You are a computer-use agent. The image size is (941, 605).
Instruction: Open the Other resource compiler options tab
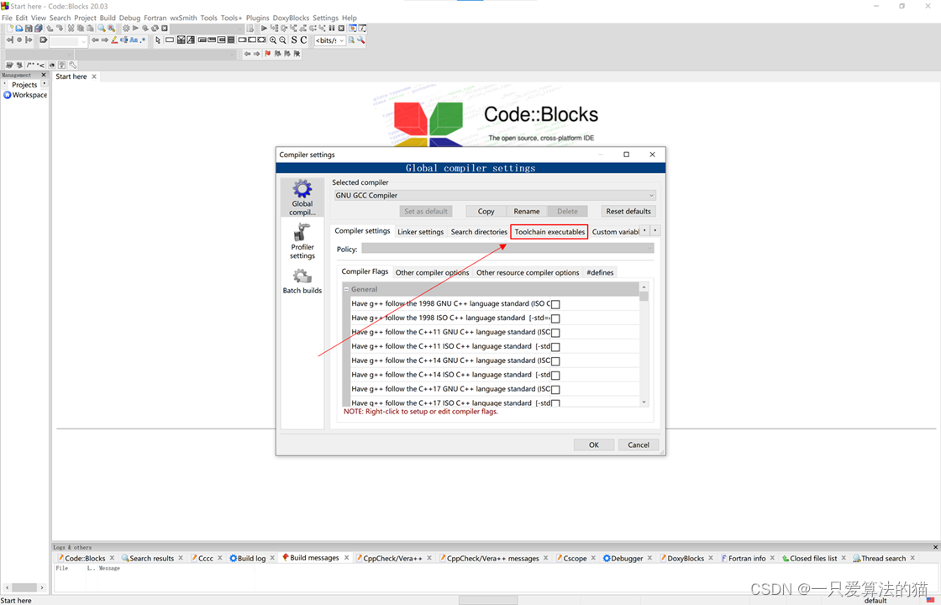pyautogui.click(x=528, y=272)
